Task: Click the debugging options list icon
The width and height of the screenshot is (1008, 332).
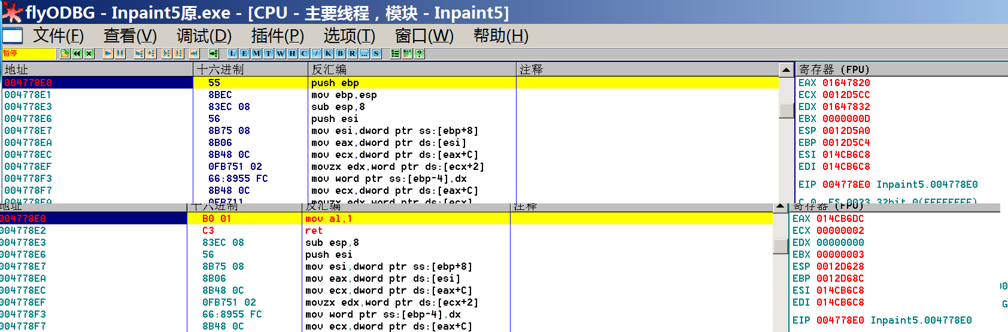Action: [395, 53]
